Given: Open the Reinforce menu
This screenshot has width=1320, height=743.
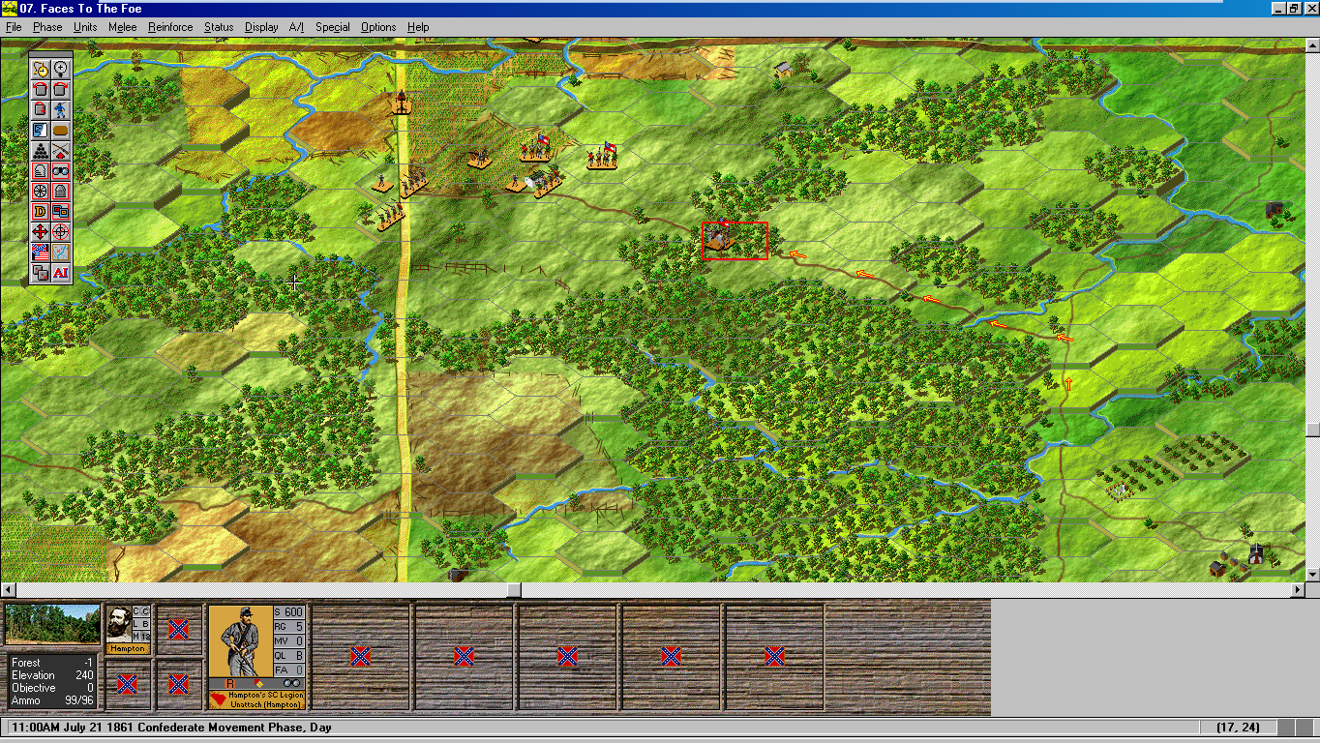Looking at the screenshot, I should point(170,27).
